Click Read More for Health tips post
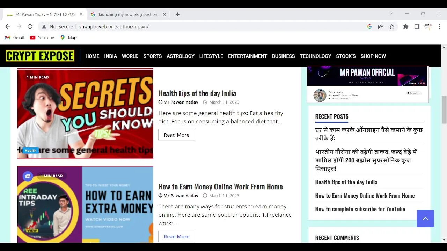 click(x=176, y=135)
